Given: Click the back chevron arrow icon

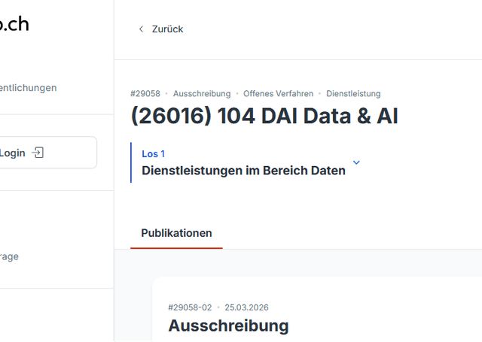Looking at the screenshot, I should click(140, 29).
